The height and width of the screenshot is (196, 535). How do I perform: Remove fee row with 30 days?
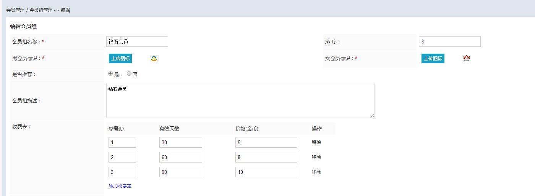click(x=316, y=142)
